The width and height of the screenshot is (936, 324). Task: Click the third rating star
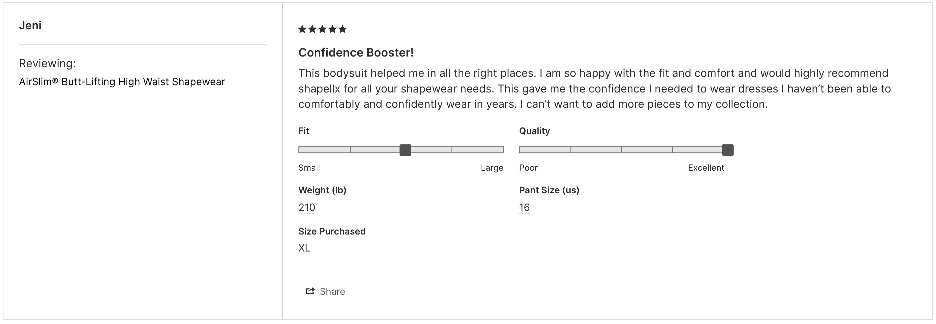pos(322,29)
